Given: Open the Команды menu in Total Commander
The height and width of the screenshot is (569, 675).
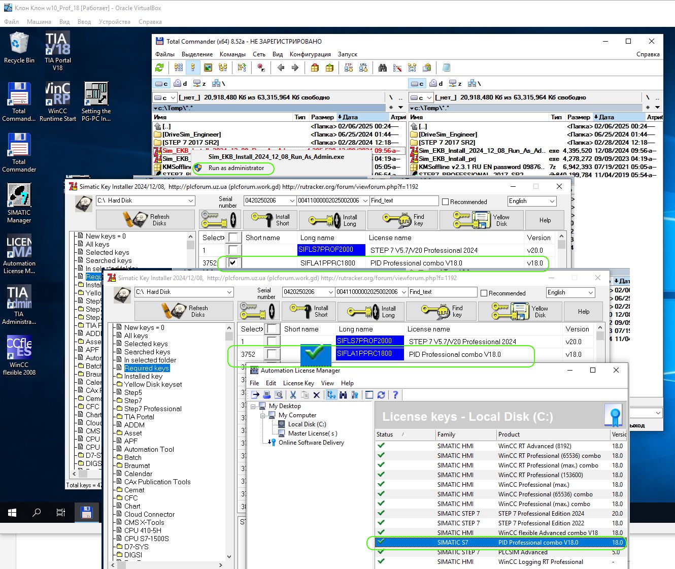Looking at the screenshot, I should [232, 54].
